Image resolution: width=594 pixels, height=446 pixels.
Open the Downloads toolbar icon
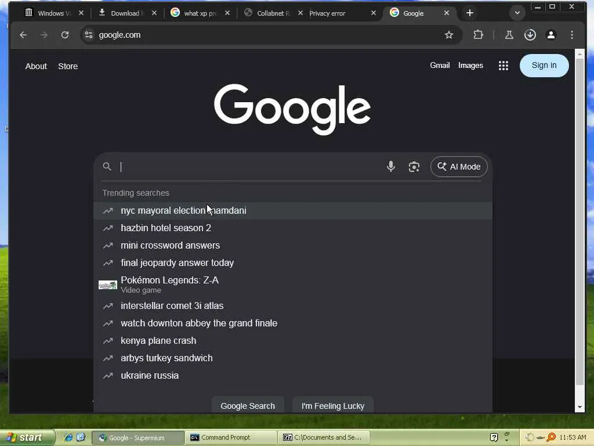(x=530, y=35)
